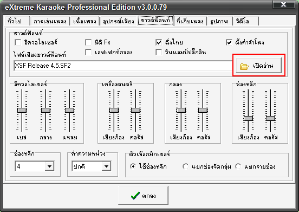299x212 pixels.
Task: Click the กลอง คอรัส slider handle
Action: pos(203,110)
